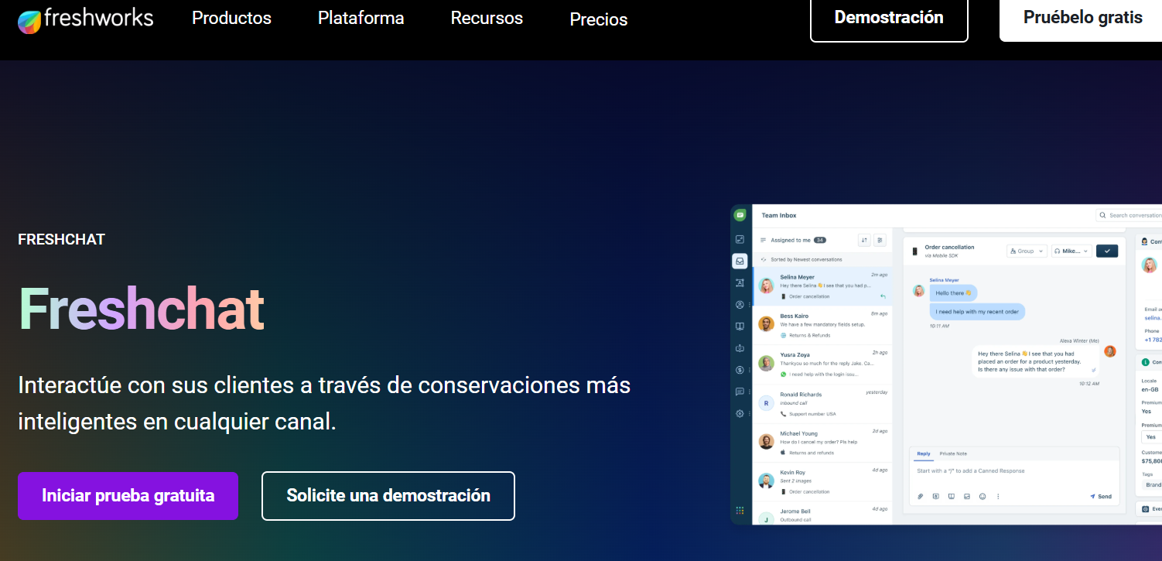
Task: Click the filter sliders icon in Team Inbox
Action: [x=880, y=240]
